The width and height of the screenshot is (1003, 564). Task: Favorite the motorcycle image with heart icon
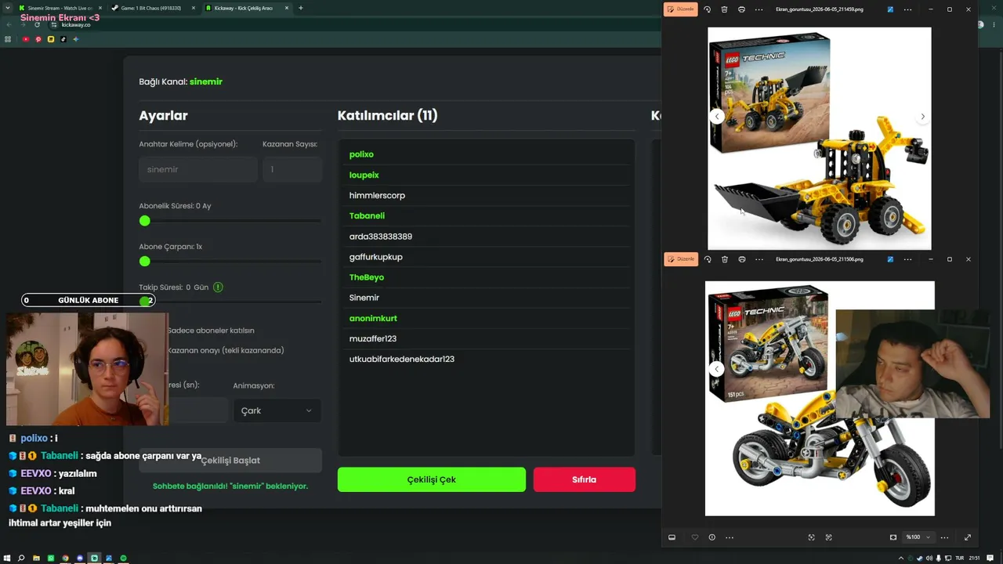(x=694, y=537)
